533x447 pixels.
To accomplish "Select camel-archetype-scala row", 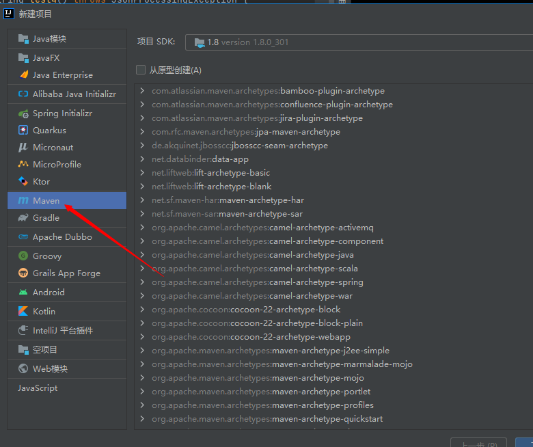I will point(333,268).
